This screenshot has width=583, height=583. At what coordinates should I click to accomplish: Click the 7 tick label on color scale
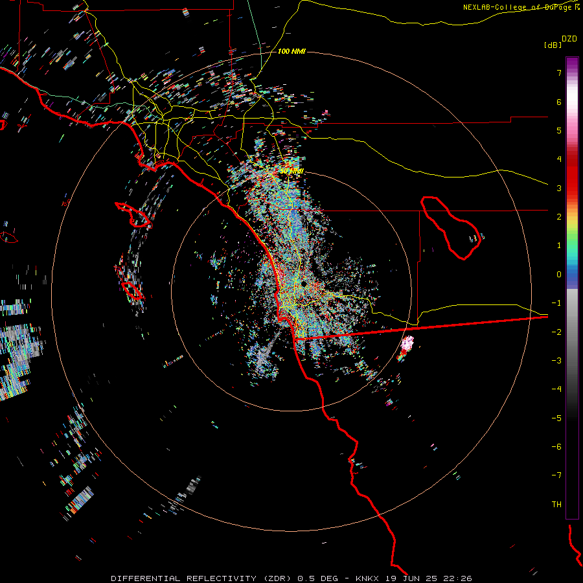point(559,73)
